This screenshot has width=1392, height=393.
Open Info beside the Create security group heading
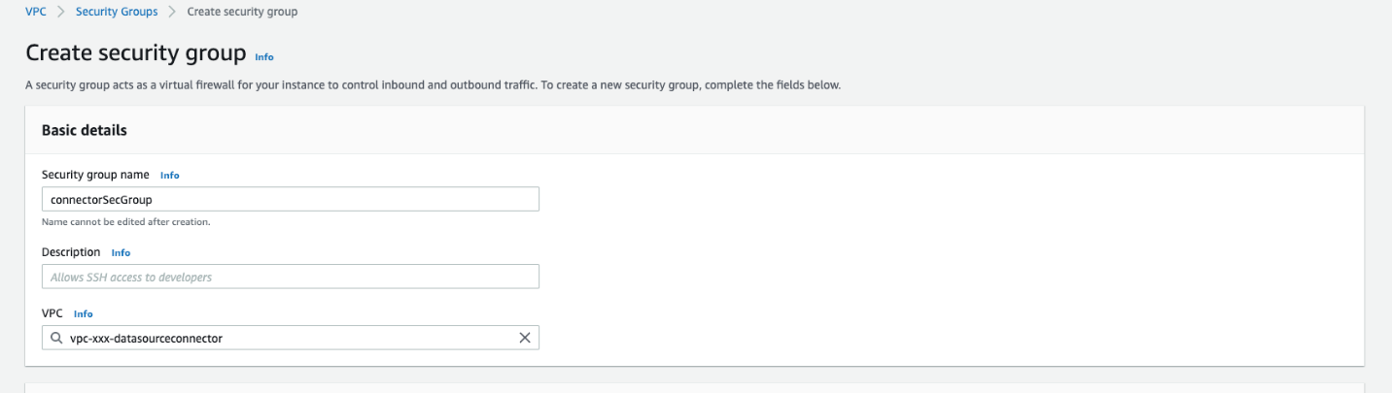263,56
